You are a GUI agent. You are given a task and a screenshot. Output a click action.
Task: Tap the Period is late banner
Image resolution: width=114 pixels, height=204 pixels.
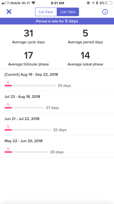click(57, 21)
